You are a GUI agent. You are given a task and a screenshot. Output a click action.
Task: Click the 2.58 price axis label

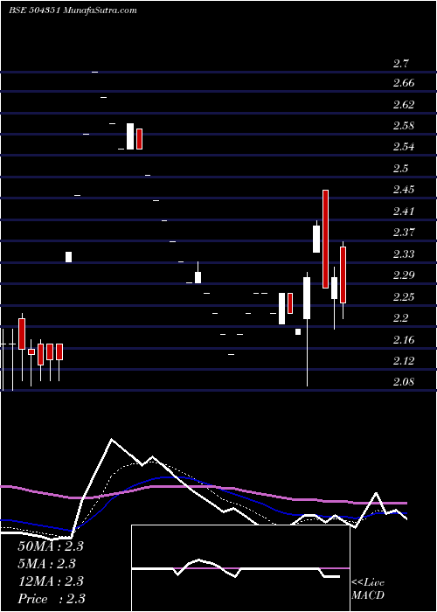point(404,126)
